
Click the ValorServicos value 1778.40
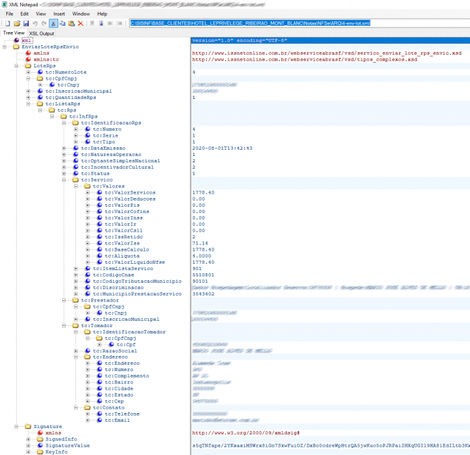(x=203, y=192)
